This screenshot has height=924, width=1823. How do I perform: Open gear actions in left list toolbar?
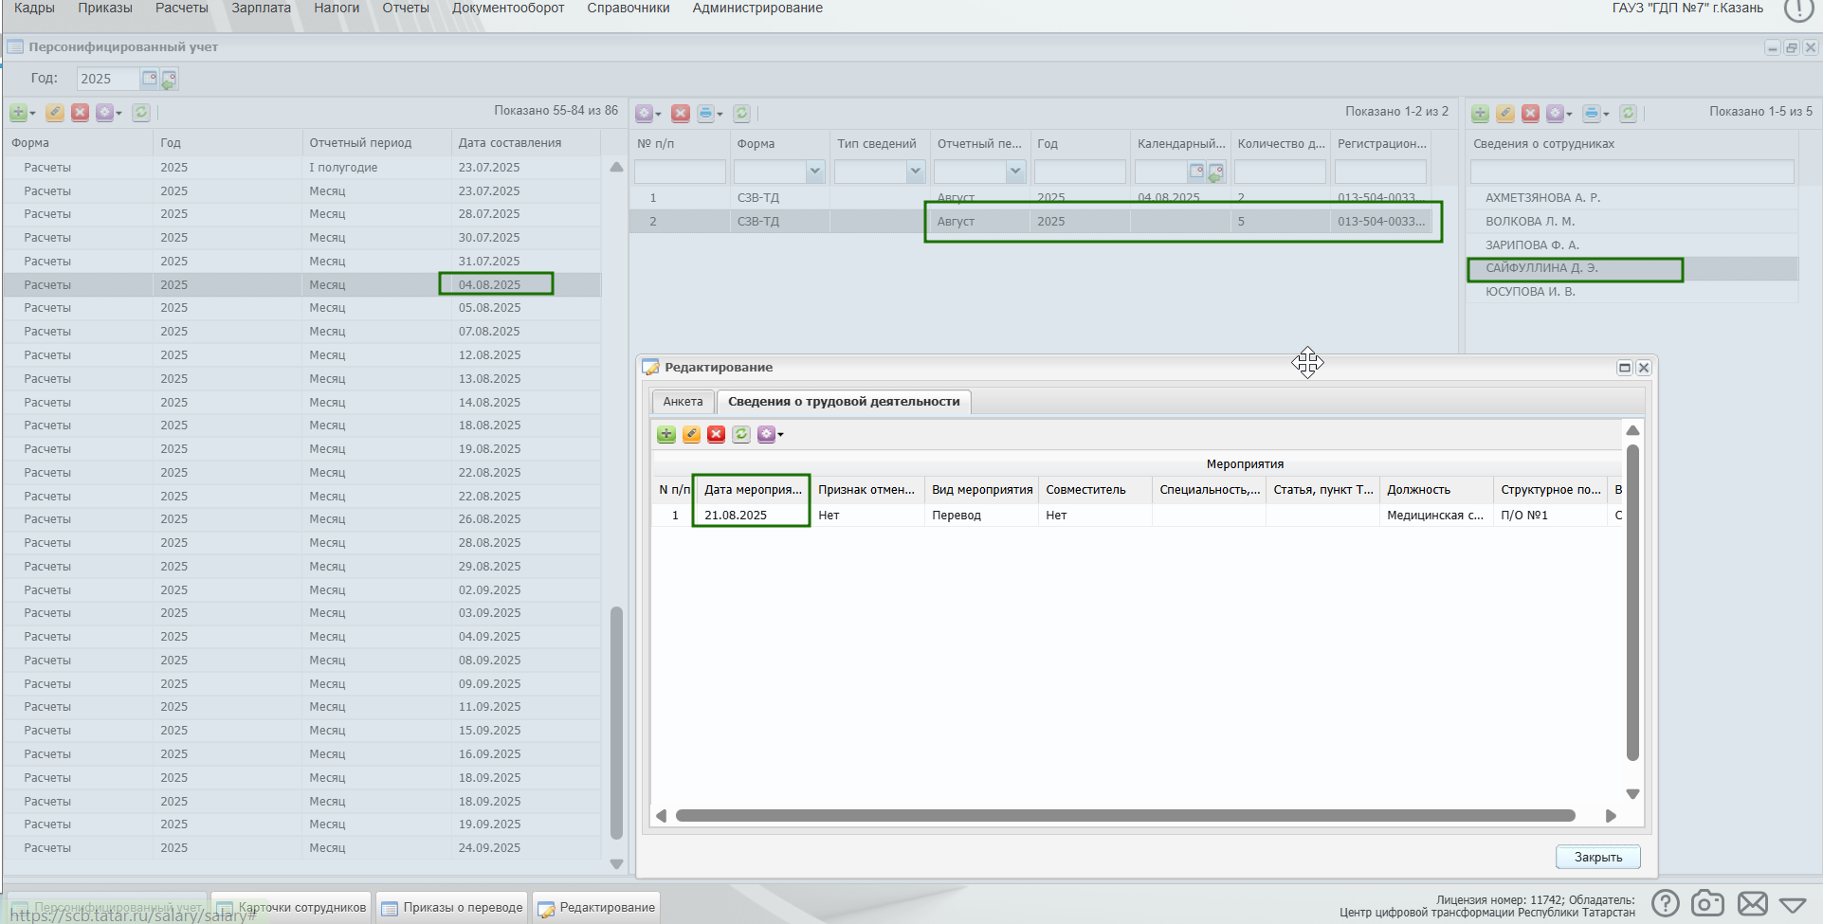click(x=109, y=113)
